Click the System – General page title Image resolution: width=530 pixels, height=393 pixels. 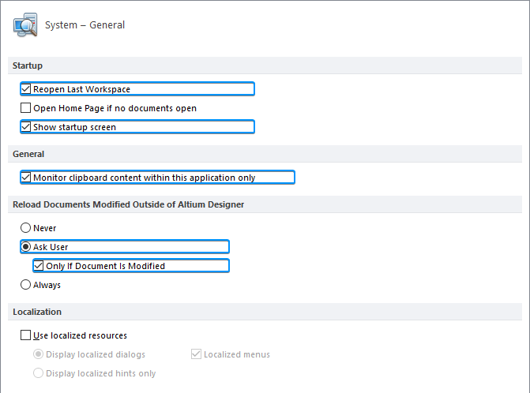(85, 25)
